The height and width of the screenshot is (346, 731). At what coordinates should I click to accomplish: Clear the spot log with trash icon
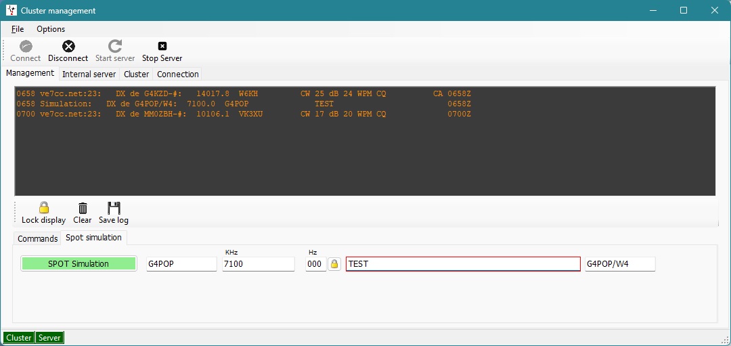click(x=83, y=208)
